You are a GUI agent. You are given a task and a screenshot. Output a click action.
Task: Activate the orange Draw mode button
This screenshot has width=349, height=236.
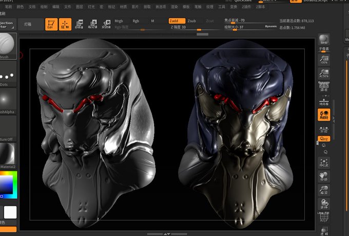click(65, 24)
